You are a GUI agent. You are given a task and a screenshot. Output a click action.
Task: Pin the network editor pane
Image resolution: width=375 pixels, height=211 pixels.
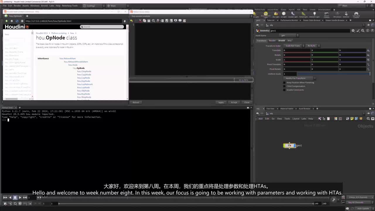pos(368,113)
